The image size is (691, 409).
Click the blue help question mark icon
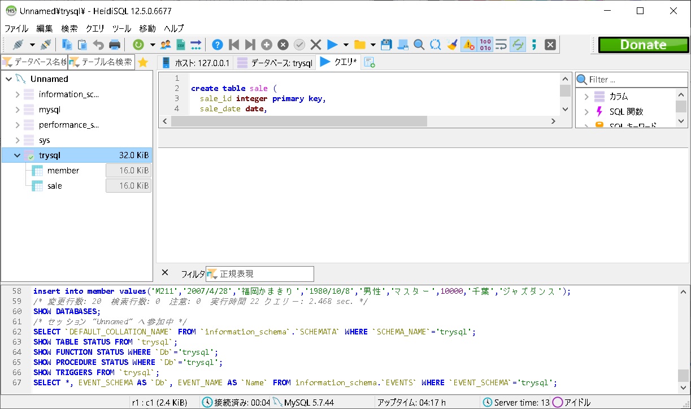pyautogui.click(x=218, y=45)
